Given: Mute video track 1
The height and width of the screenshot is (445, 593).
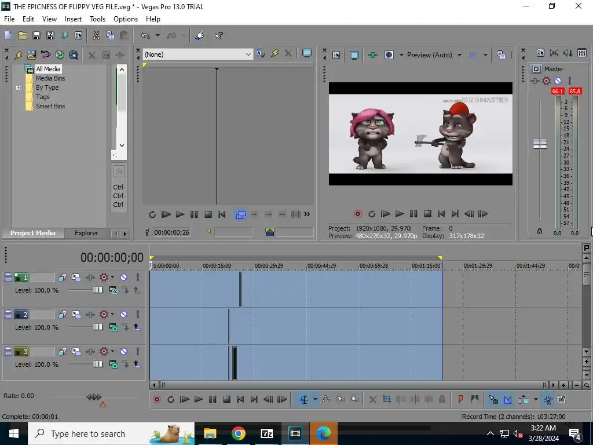Looking at the screenshot, I should 124,278.
